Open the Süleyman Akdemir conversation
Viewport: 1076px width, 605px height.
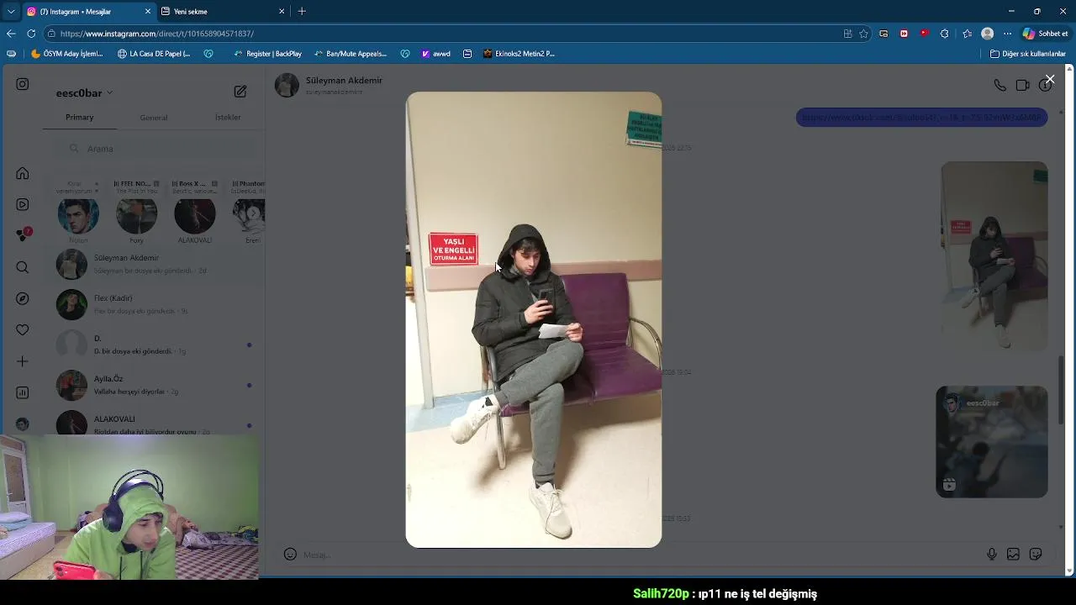(x=154, y=264)
